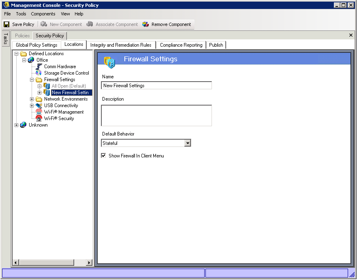Click the Office globe icon

[31, 60]
